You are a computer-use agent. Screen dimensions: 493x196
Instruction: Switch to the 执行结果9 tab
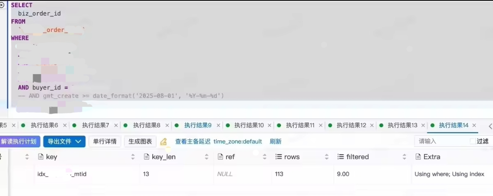198,126
